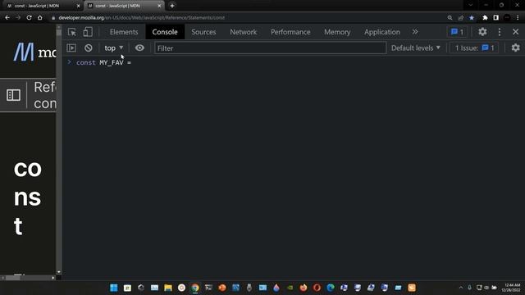
Task: Open the Memory tab
Action: [x=337, y=32]
